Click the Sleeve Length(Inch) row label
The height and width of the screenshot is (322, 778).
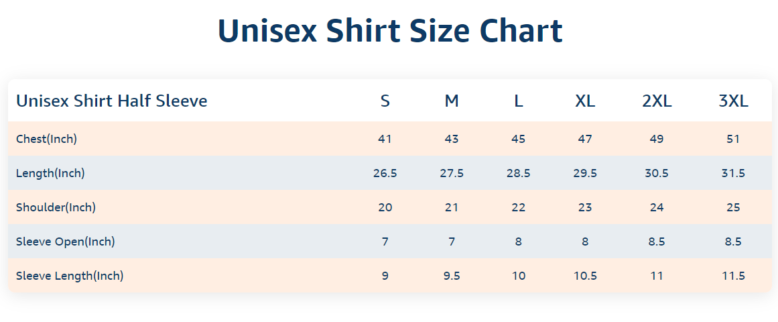click(70, 276)
